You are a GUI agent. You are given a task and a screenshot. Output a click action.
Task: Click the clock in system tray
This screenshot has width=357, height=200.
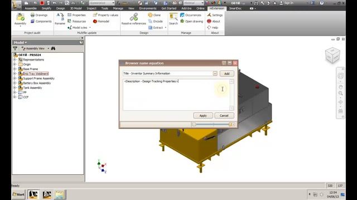(x=333, y=194)
